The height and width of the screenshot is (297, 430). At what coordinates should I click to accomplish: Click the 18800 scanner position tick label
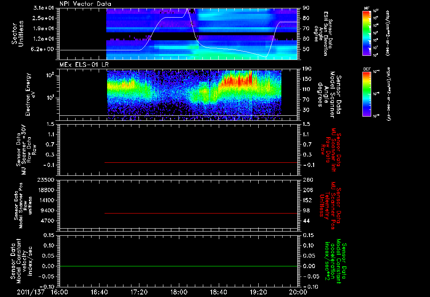pos(46,190)
